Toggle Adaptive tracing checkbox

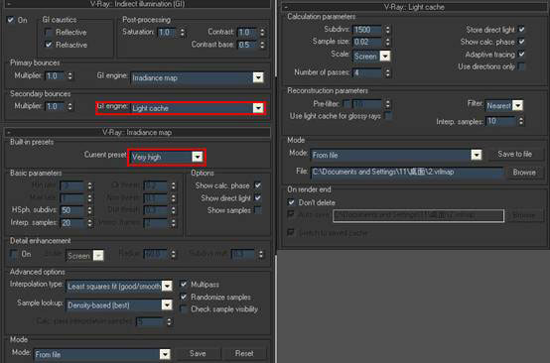click(521, 54)
